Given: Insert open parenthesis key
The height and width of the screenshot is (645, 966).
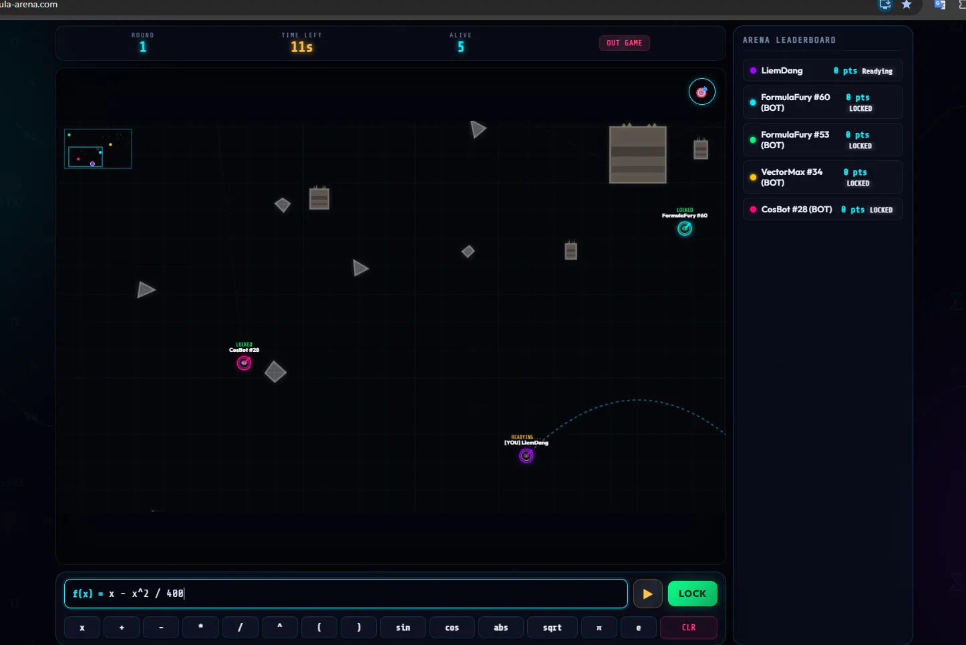Looking at the screenshot, I should [319, 628].
